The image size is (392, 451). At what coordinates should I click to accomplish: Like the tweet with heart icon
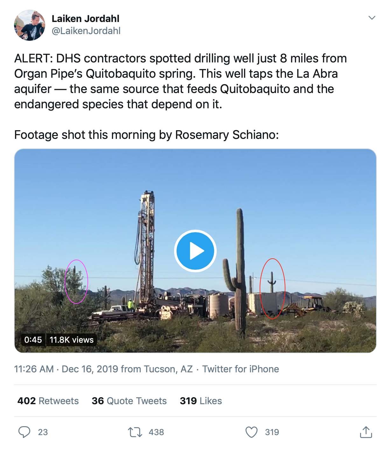251,432
